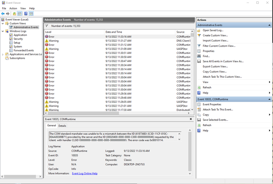Open the System log

(x=18, y=47)
